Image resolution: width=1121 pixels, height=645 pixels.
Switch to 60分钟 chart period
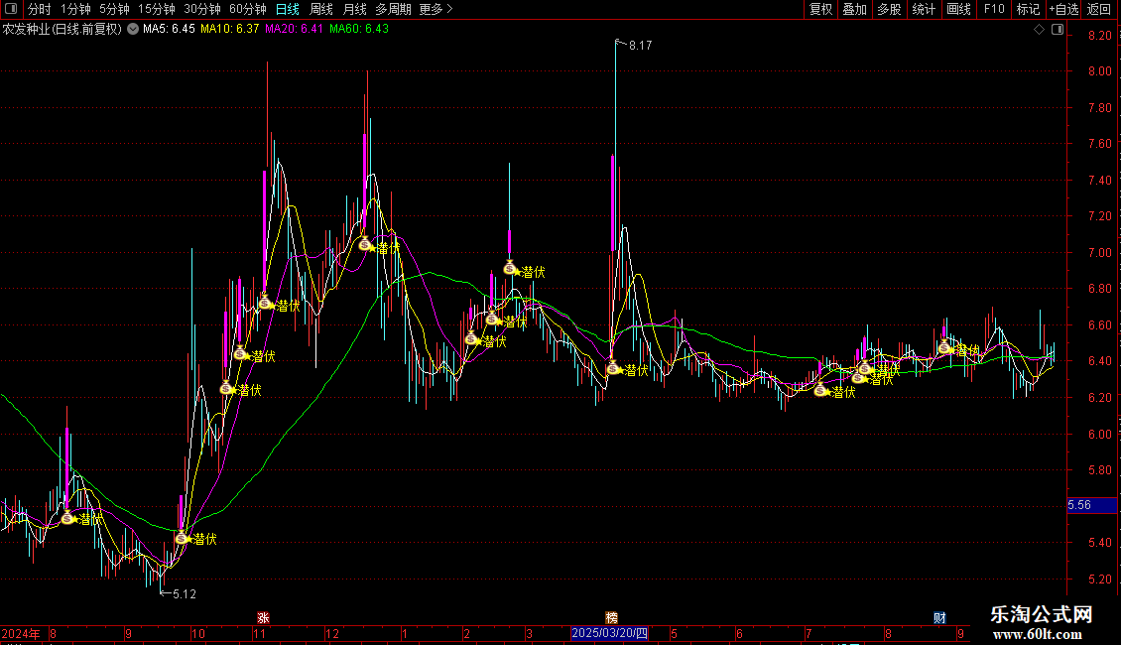tap(247, 9)
